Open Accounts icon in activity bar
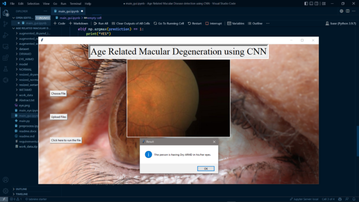Image resolution: width=359 pixels, height=202 pixels. 6,180
